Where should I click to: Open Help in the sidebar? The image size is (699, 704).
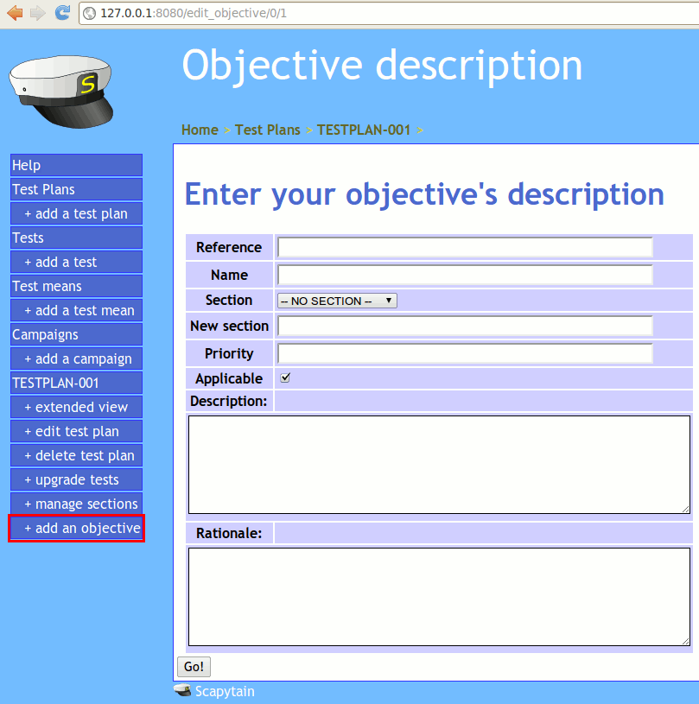(x=76, y=165)
